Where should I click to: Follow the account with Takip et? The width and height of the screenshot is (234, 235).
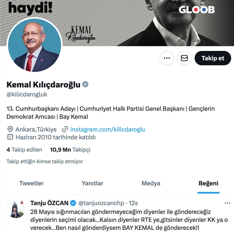pyautogui.click(x=213, y=58)
